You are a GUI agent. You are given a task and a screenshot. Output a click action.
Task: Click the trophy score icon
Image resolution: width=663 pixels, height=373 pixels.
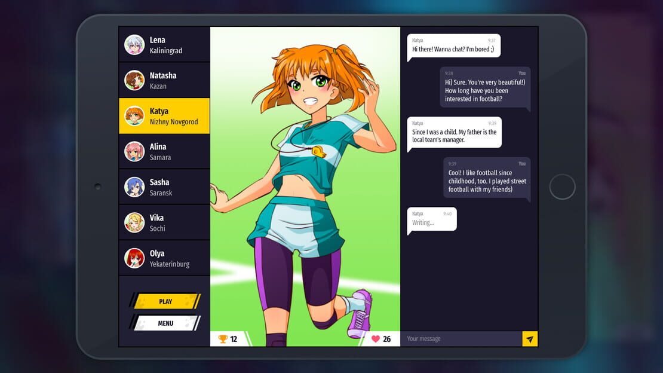(223, 339)
